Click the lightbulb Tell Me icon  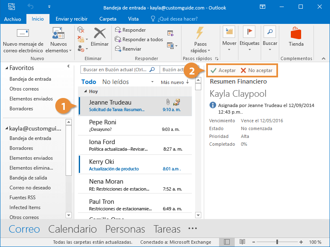pos(153,19)
